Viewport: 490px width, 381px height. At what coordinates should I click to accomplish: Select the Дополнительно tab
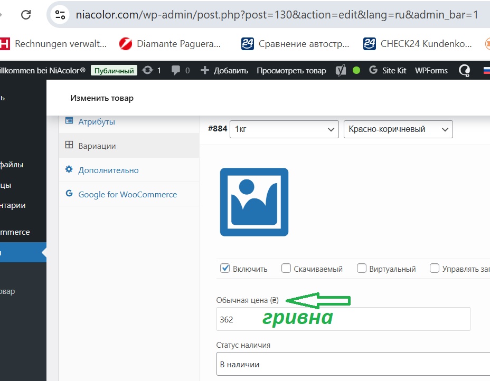coord(108,170)
